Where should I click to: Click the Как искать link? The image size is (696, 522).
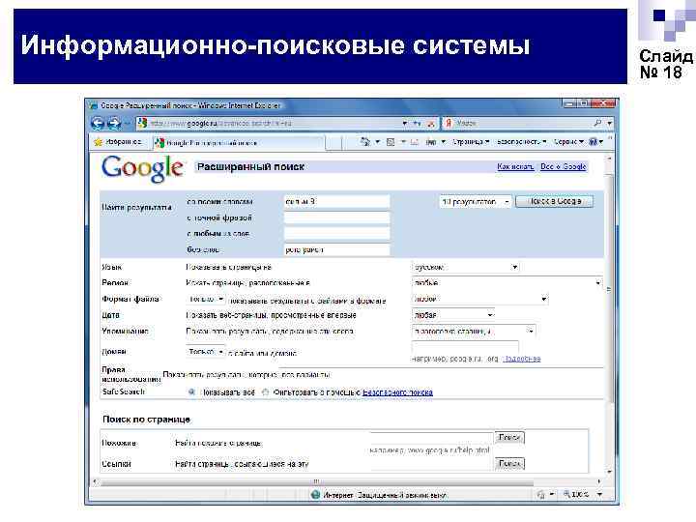click(x=515, y=167)
